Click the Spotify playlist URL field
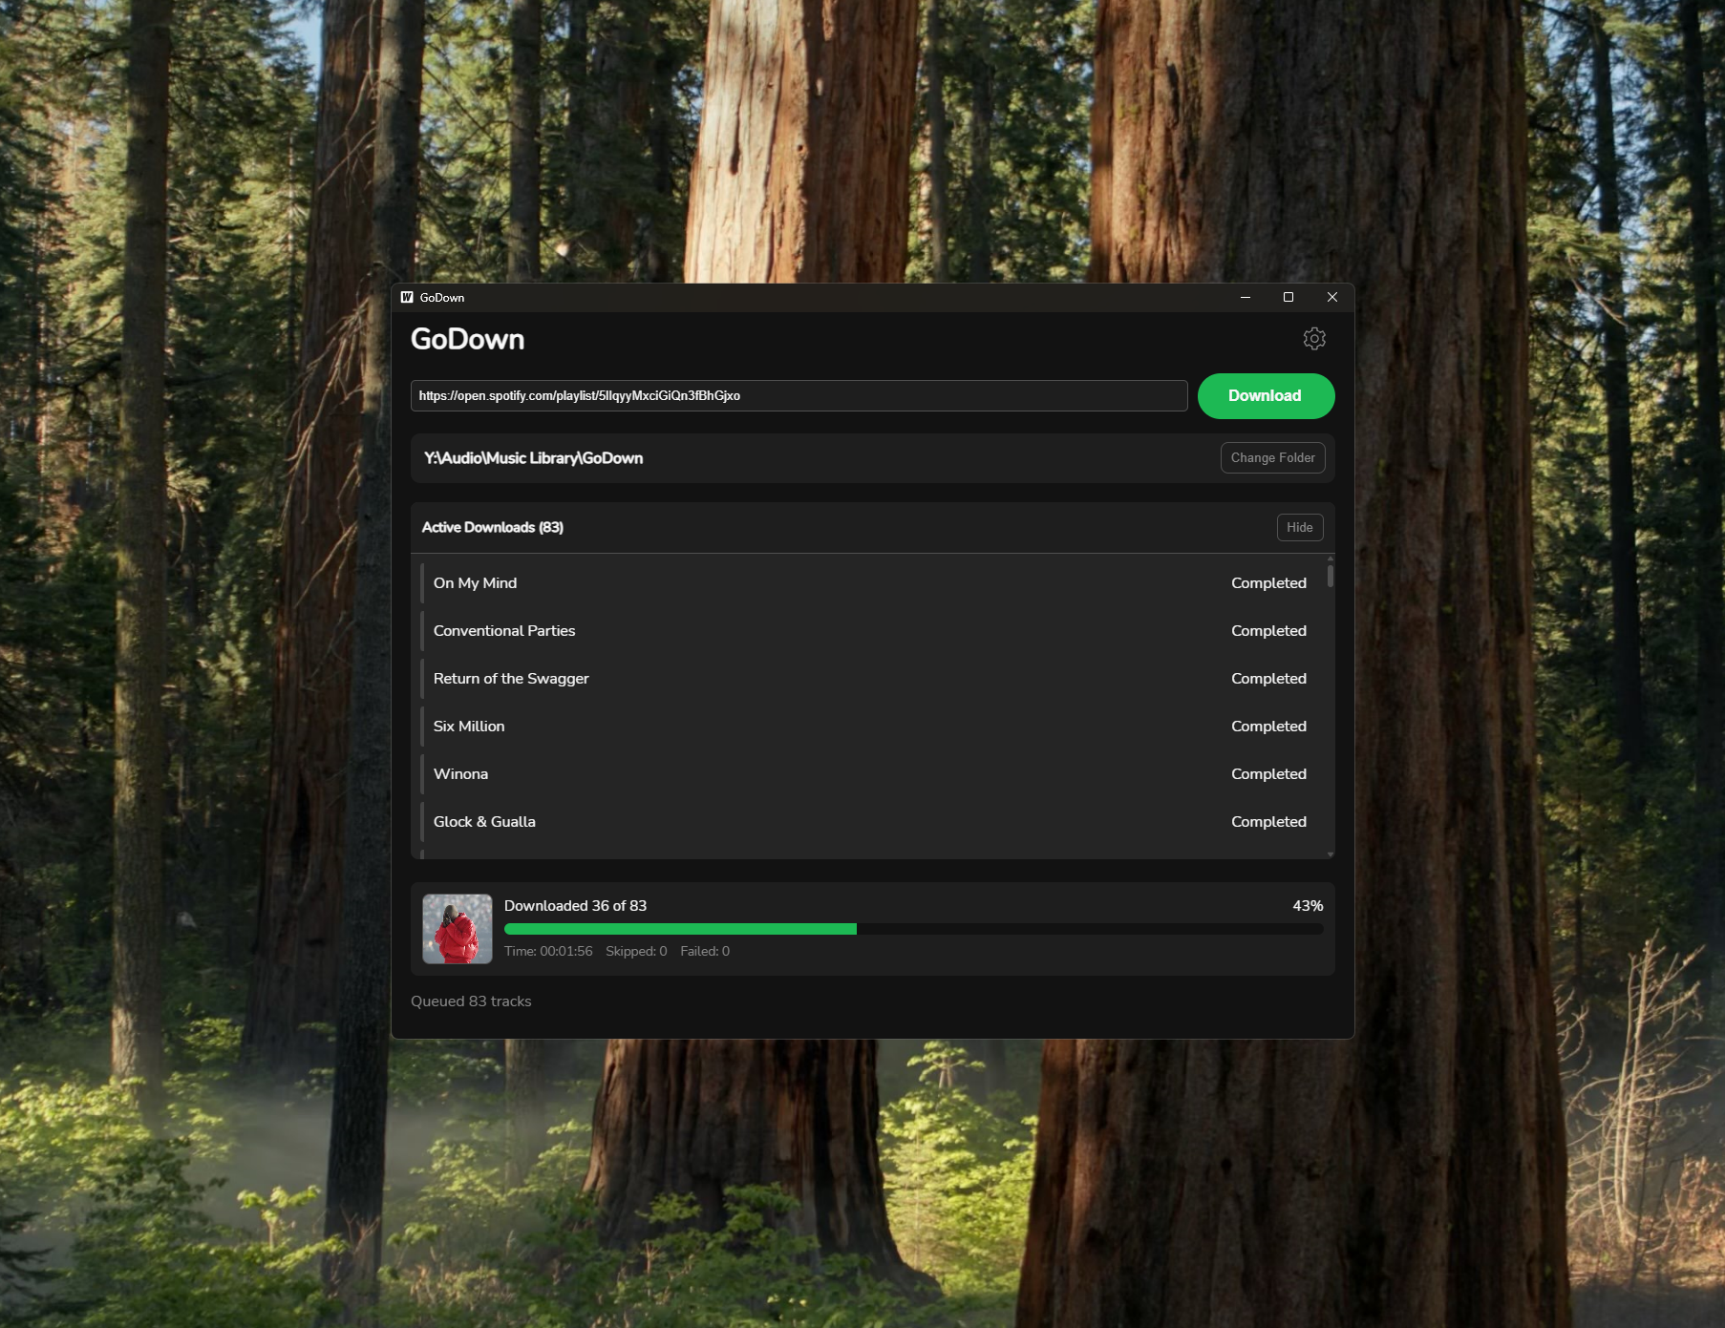The image size is (1725, 1328). pos(799,396)
